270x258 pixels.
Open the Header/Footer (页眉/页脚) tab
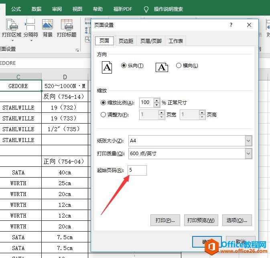tap(151, 41)
